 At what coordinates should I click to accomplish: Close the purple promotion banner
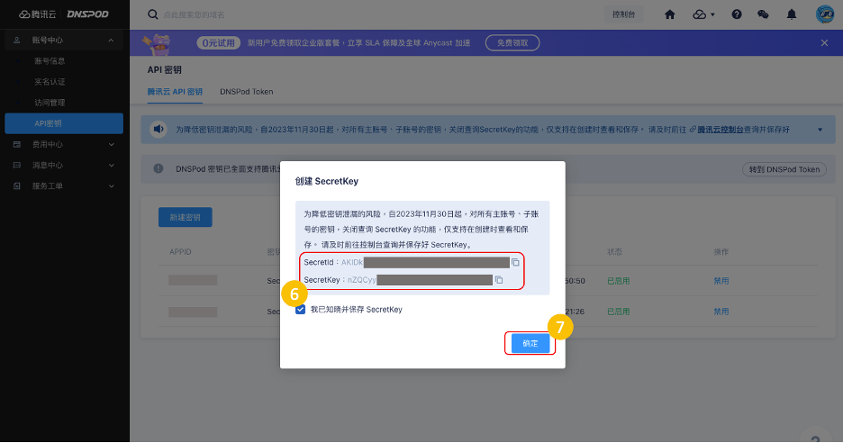click(824, 42)
